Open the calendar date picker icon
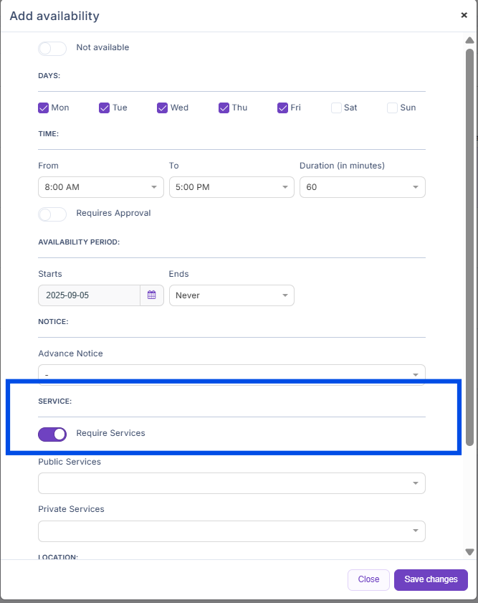Image resolution: width=478 pixels, height=603 pixels. click(152, 295)
